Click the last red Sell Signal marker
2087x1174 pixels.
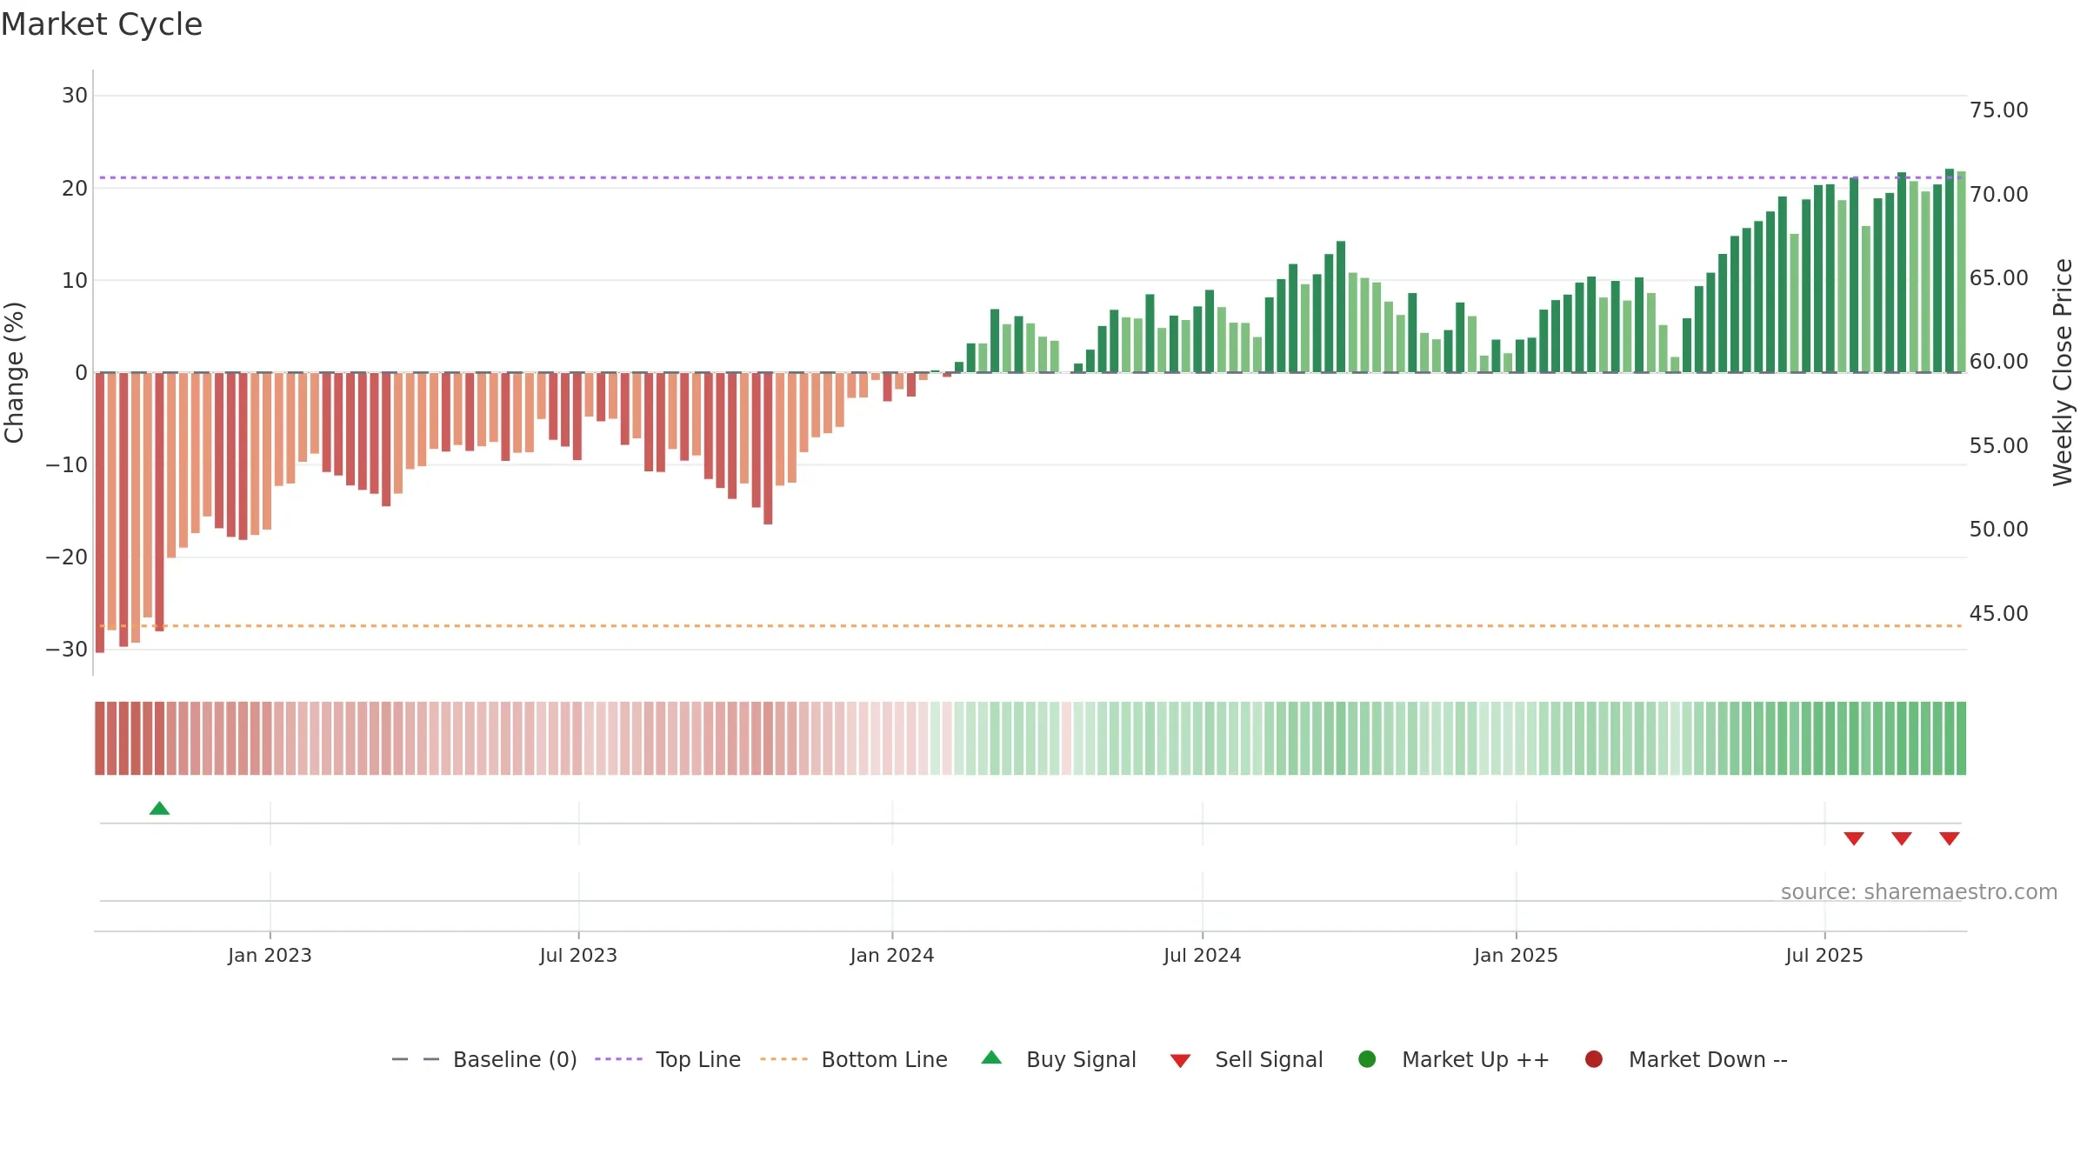coord(1950,838)
